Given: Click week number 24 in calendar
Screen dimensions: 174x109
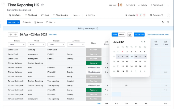Looking at the screenshot, I should point(114,61).
